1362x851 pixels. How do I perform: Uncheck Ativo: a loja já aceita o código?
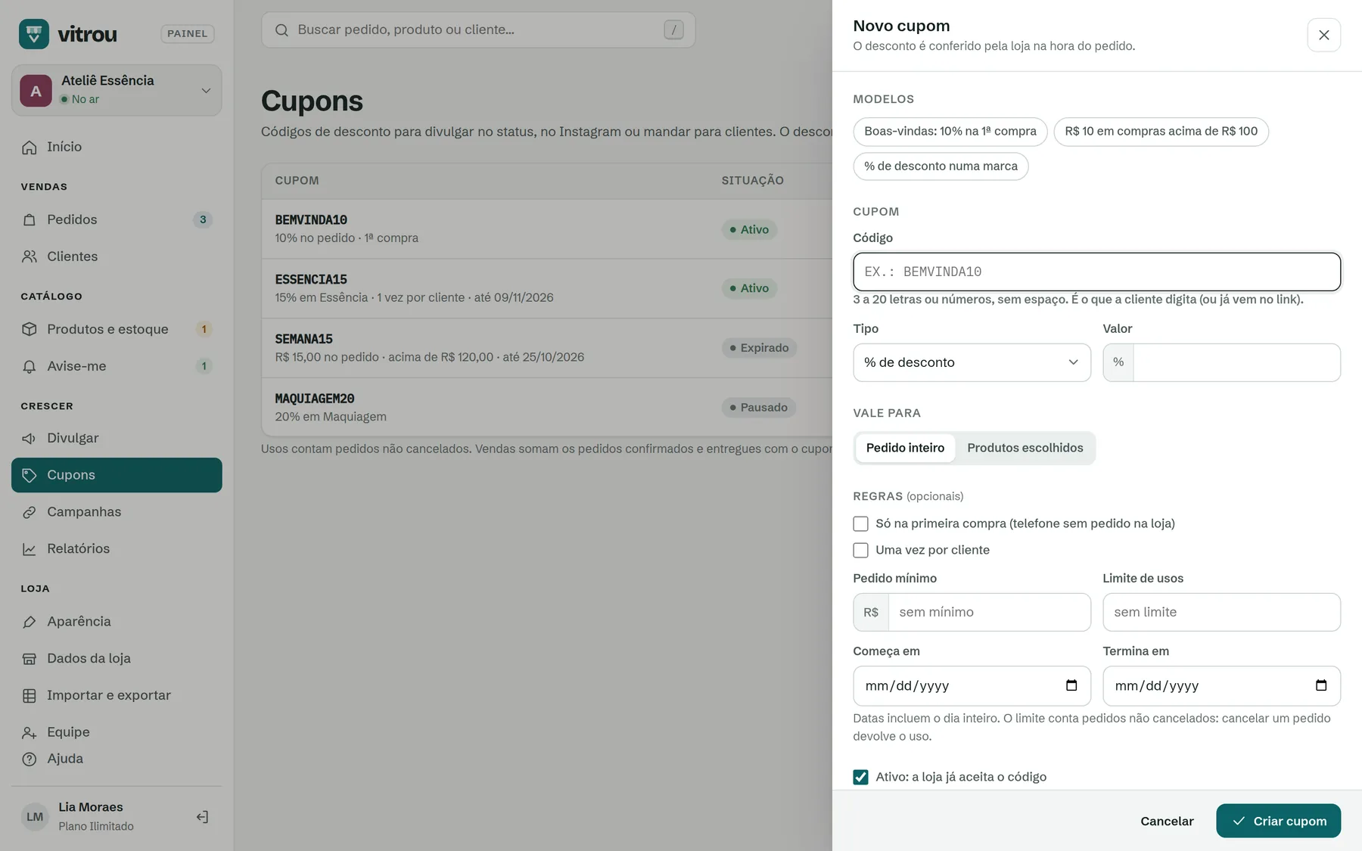860,777
